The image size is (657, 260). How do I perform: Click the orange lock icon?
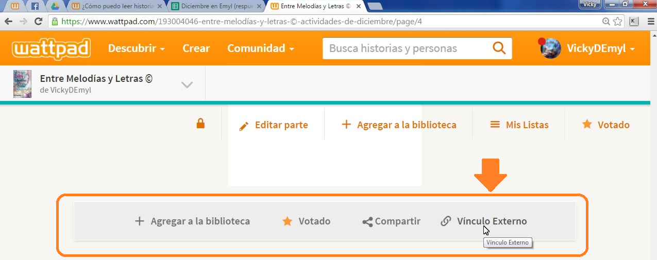(x=200, y=124)
